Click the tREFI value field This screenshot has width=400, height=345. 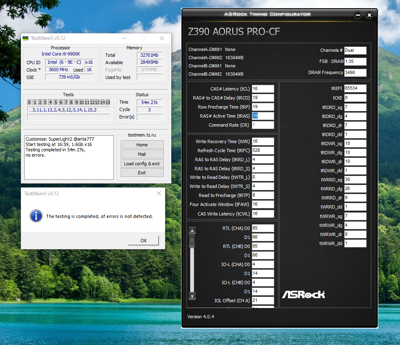(x=355, y=88)
